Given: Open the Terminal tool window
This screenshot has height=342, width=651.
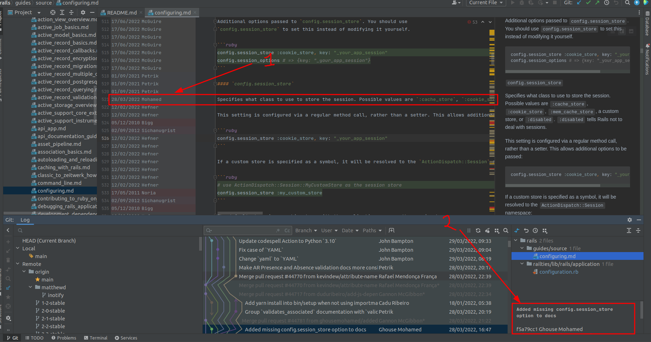Looking at the screenshot, I should (x=96, y=338).
